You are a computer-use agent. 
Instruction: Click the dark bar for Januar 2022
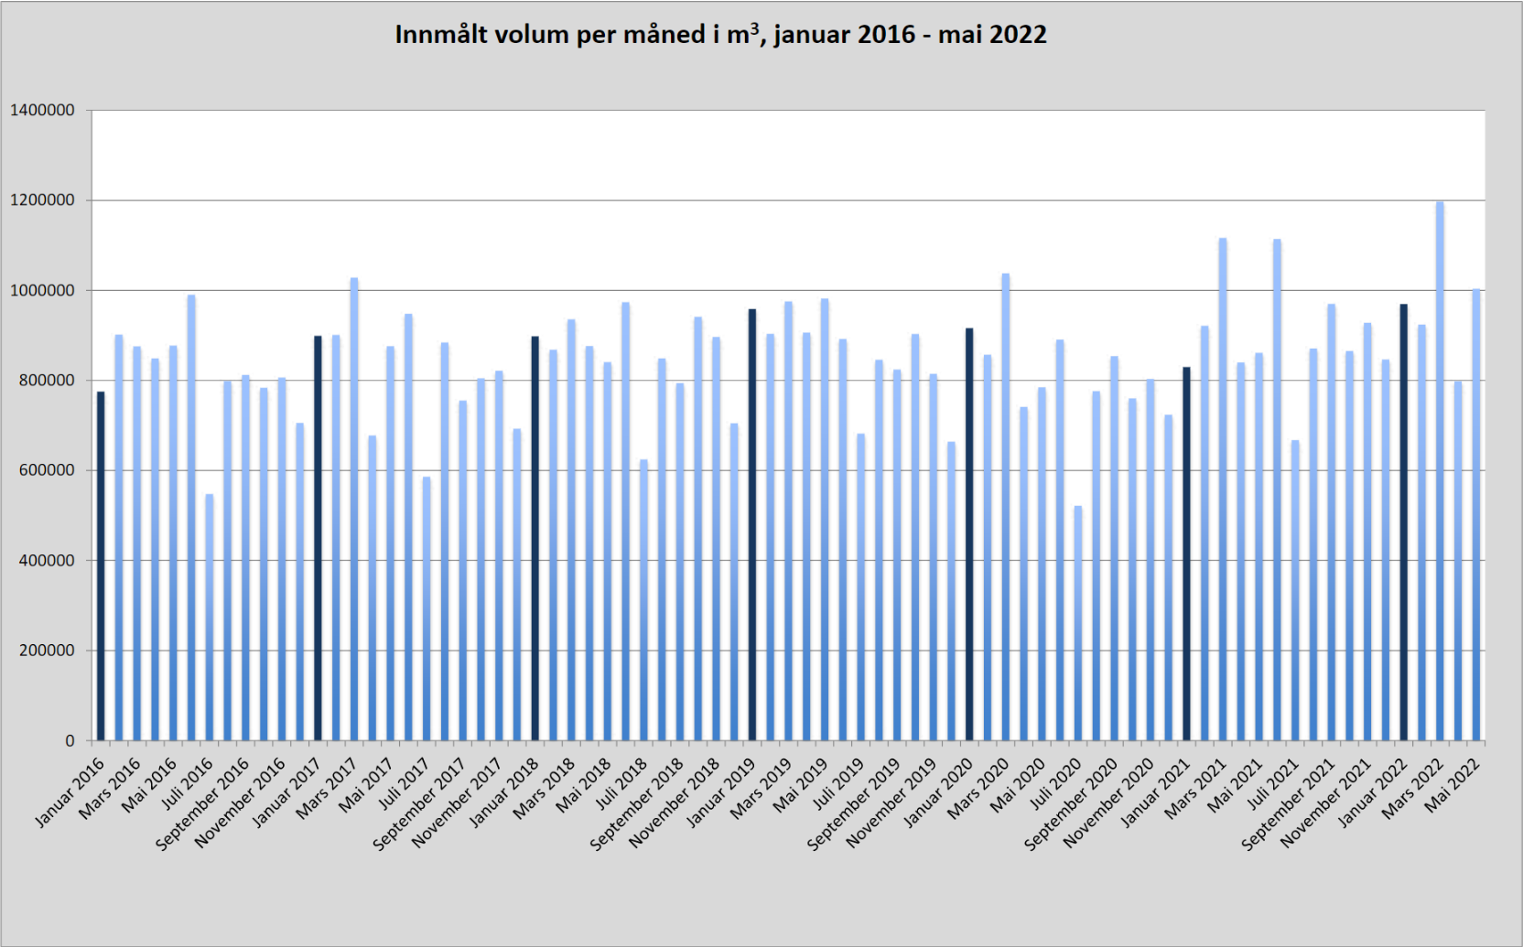pyautogui.click(x=1403, y=522)
